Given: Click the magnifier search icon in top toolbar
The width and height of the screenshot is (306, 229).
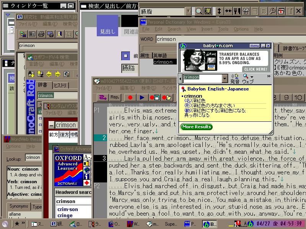Looking at the screenshot, I should (x=199, y=11).
